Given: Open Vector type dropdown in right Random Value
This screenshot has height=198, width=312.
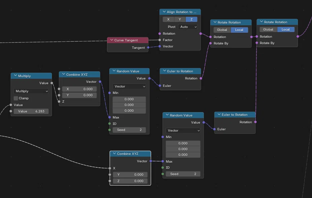Looking at the screenshot, I should coord(183,131).
